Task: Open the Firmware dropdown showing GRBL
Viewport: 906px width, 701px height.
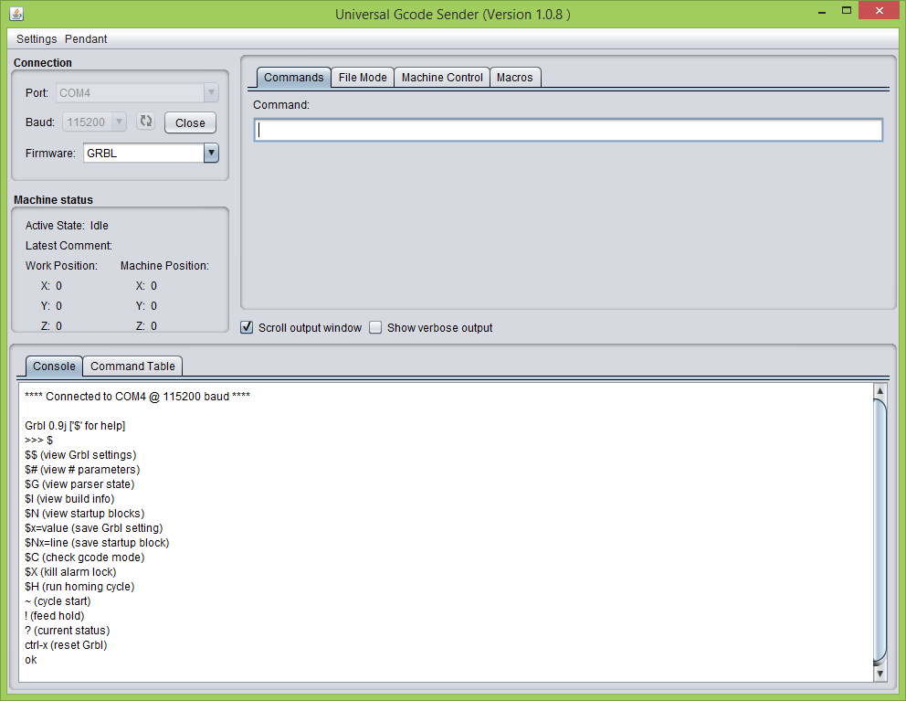Action: 211,153
